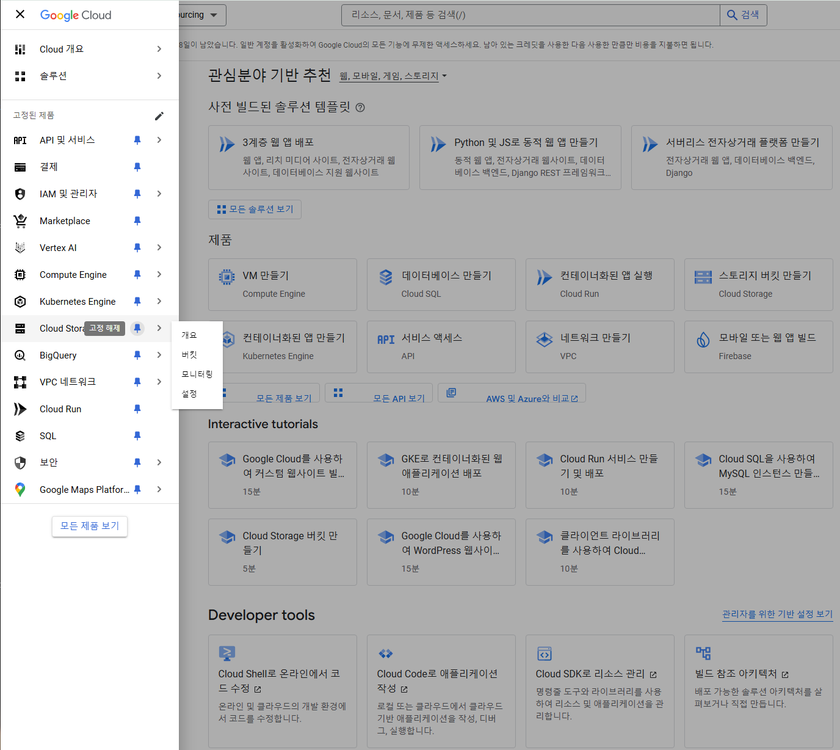Open the 모바일 또는 웹 앱 빌드 Firebase card

pyautogui.click(x=759, y=347)
